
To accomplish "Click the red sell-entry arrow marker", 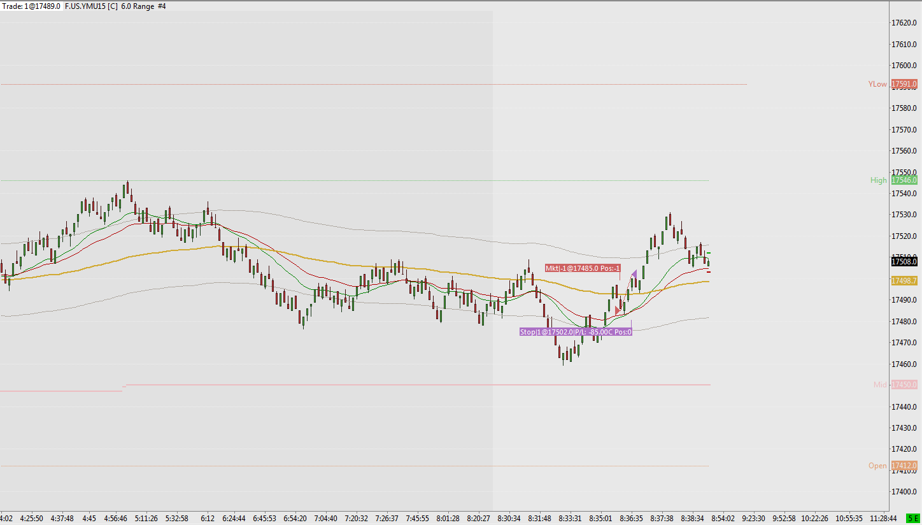I will (618, 310).
